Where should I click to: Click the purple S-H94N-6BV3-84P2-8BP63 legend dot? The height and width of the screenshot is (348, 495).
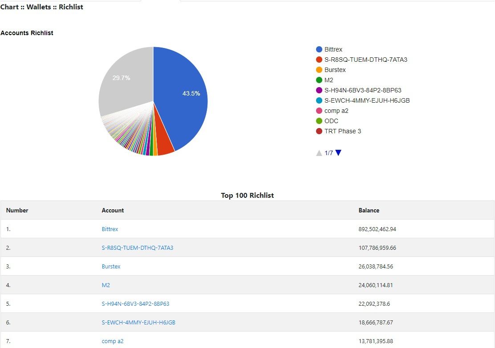coord(319,91)
